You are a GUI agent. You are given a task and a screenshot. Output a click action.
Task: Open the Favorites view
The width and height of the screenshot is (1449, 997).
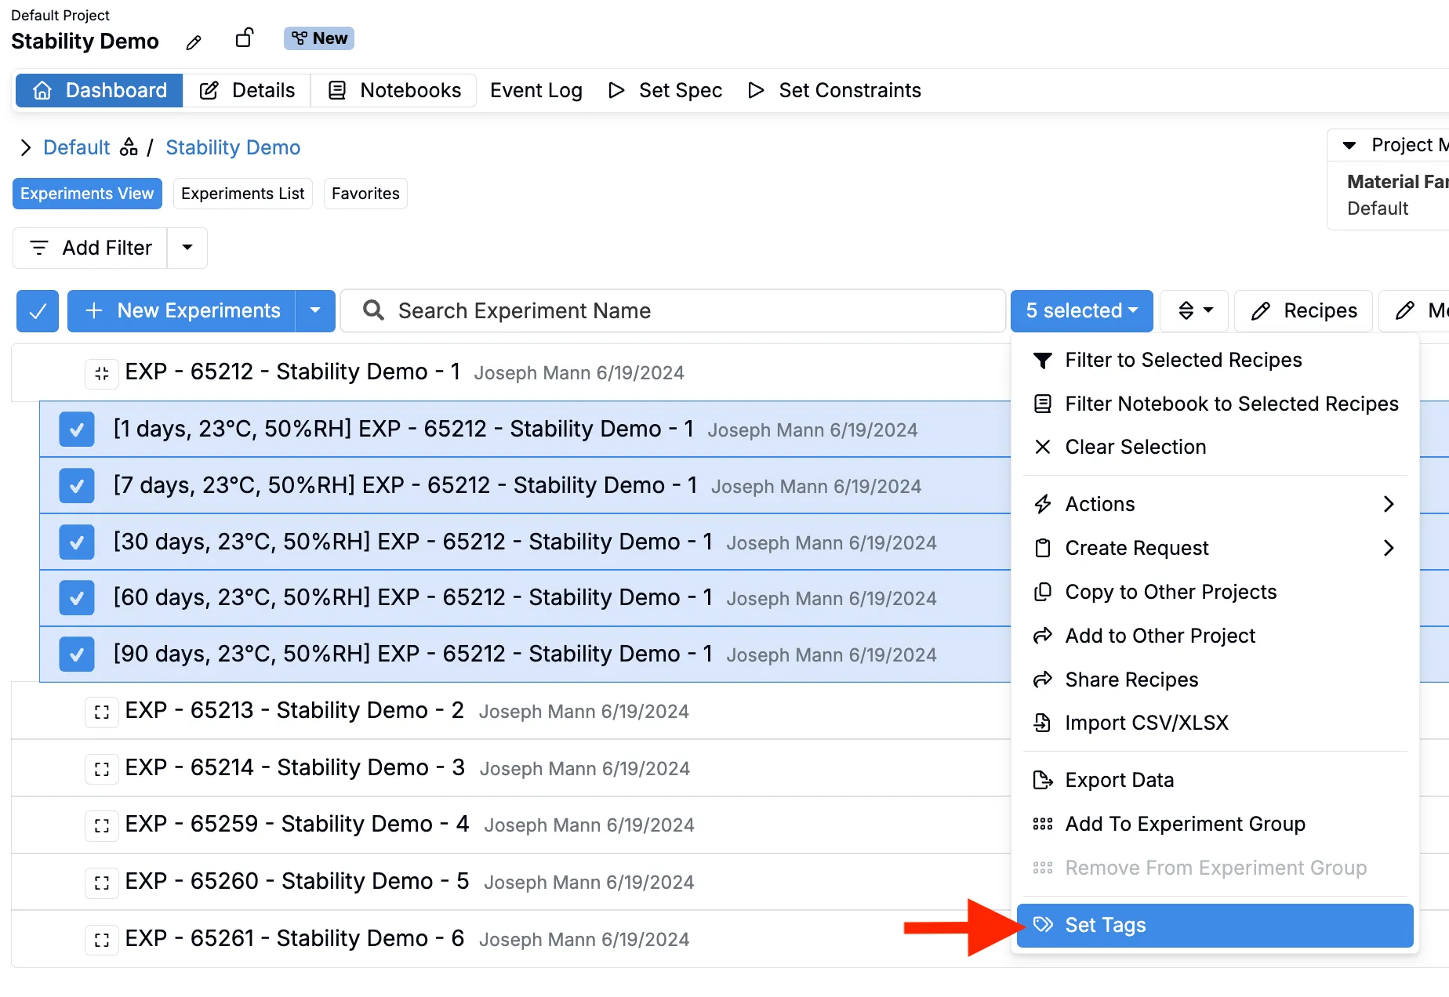(365, 194)
